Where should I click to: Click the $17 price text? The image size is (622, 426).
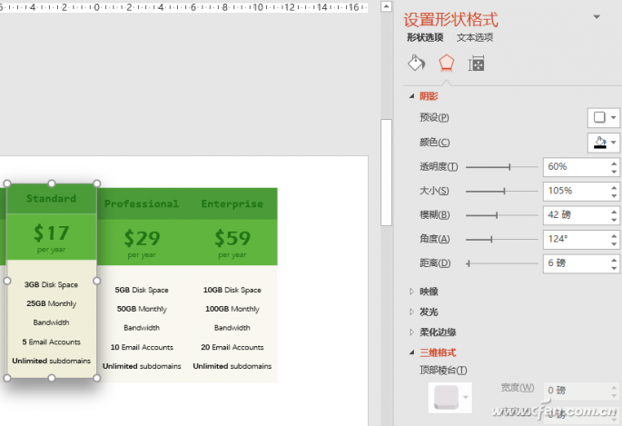(52, 233)
